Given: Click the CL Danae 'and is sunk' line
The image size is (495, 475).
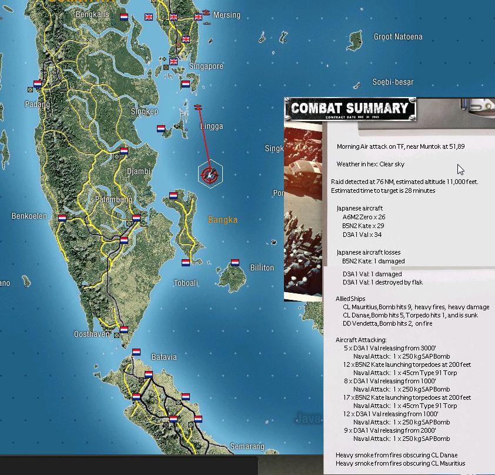Looking at the screenshot, I should coord(410,315).
